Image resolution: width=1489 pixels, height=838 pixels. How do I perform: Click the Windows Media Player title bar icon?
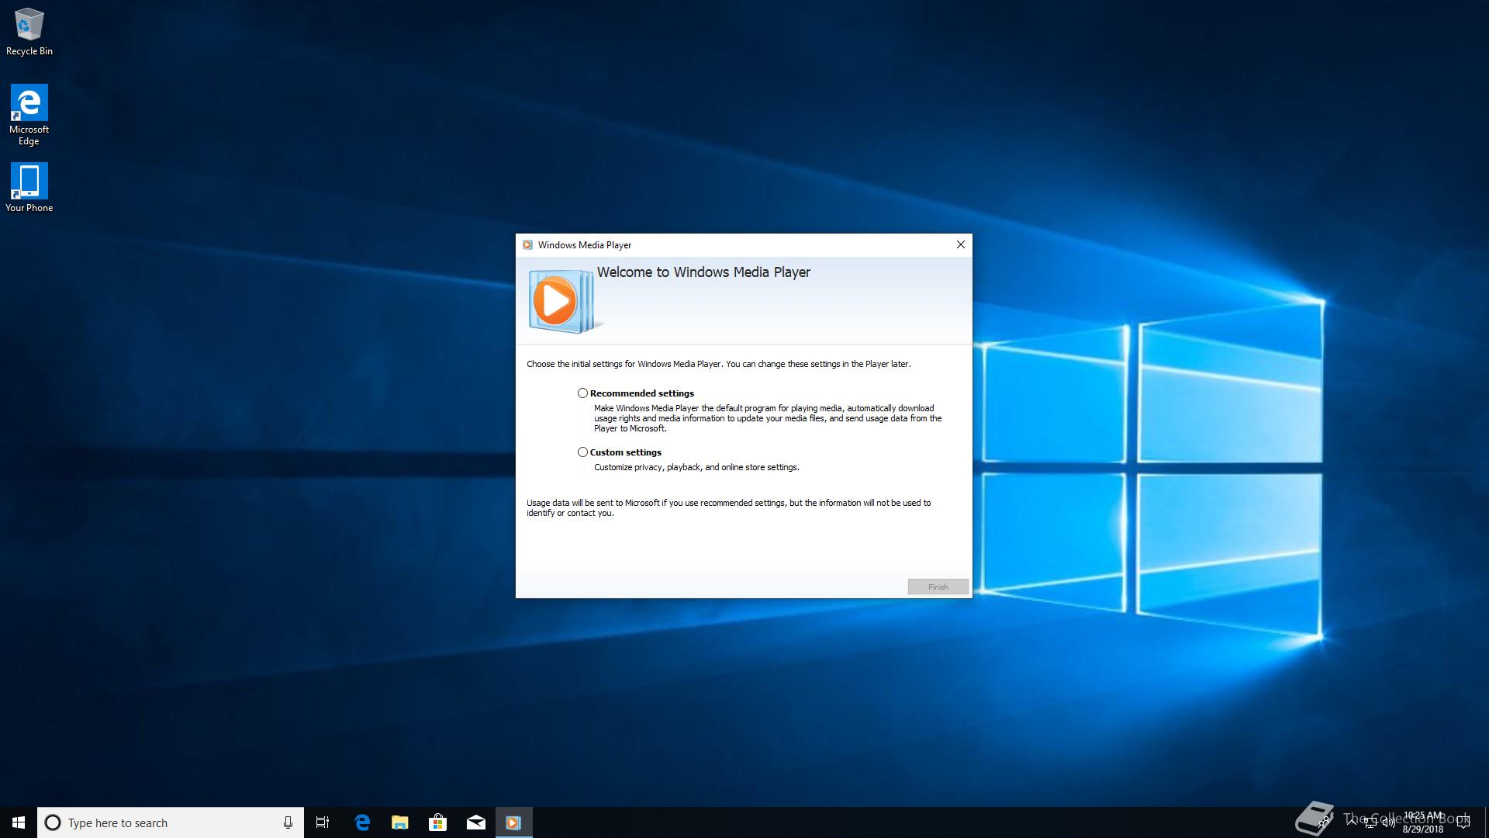(527, 244)
